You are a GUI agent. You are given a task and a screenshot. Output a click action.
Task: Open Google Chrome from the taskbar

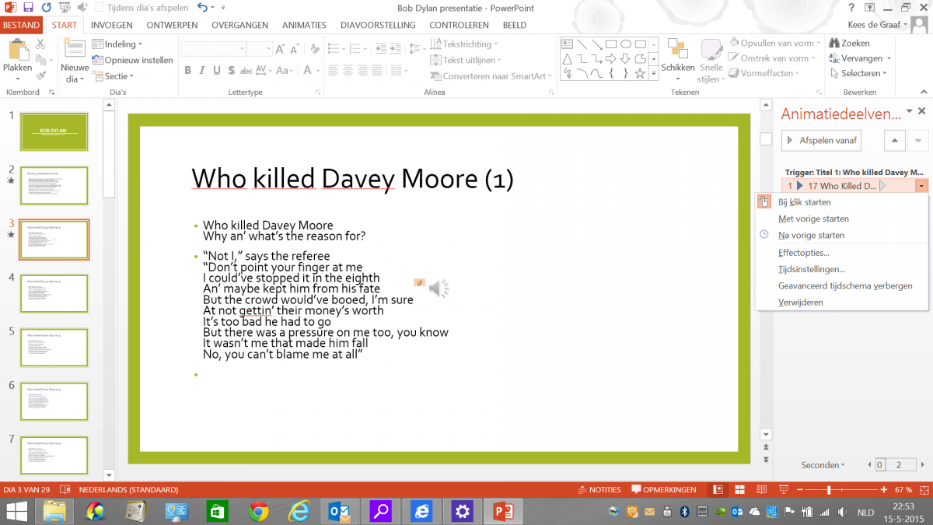(x=258, y=511)
